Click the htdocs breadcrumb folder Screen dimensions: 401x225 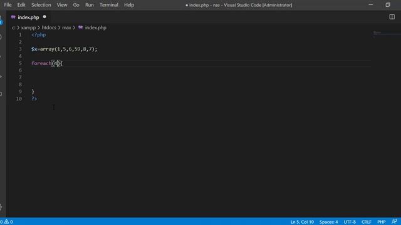click(49, 27)
